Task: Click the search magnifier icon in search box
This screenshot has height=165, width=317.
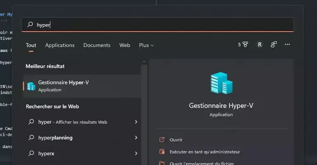Action: (30, 24)
